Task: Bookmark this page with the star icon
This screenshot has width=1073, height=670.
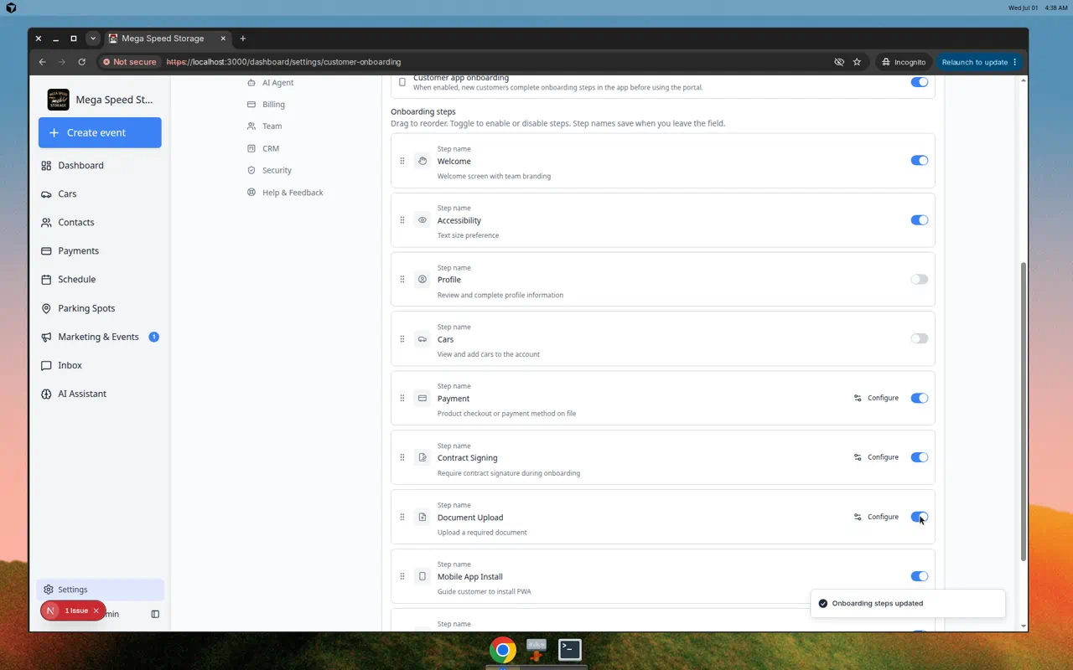Action: [x=857, y=62]
